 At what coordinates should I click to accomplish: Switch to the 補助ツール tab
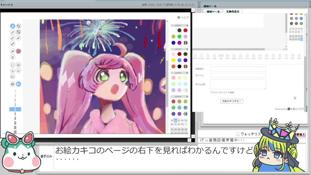(213, 12)
